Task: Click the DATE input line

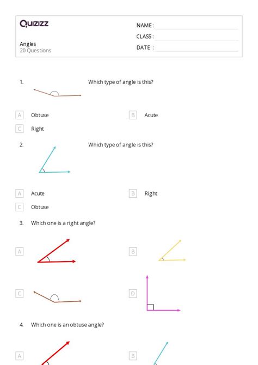Action: [196, 48]
